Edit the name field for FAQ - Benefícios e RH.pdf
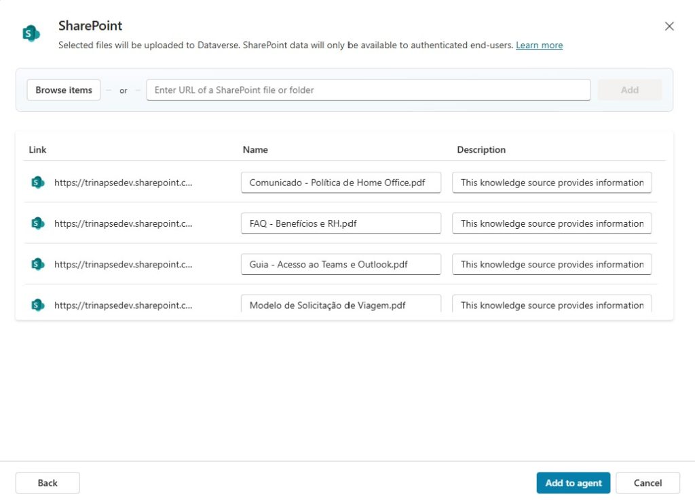Screen dimensions: 695x503 click(341, 223)
